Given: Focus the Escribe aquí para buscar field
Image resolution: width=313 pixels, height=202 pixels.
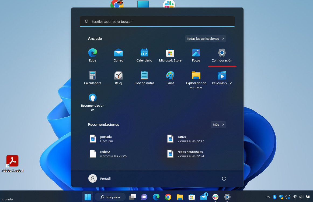Looking at the screenshot, I should 157,21.
